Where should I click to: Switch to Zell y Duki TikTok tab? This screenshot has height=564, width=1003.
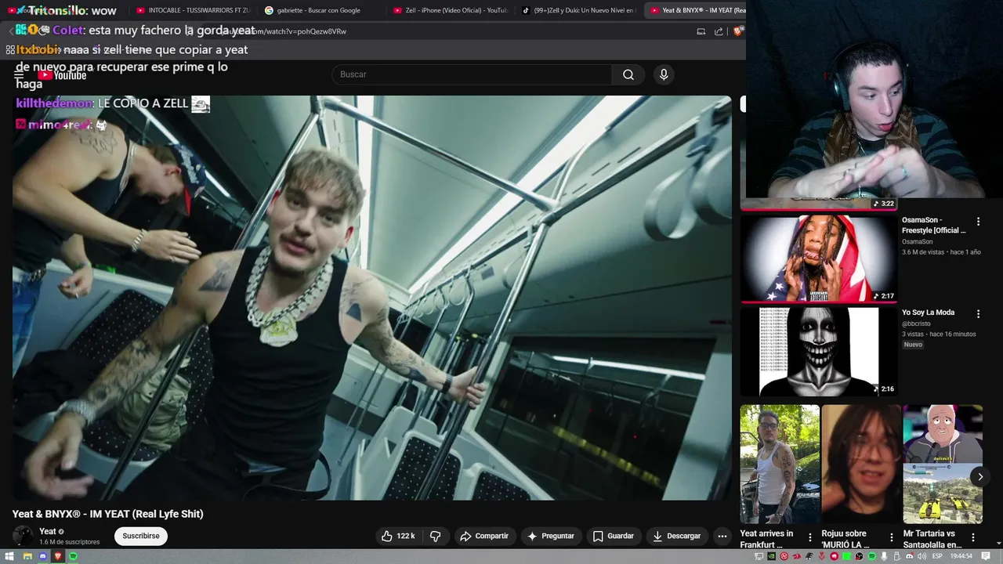pyautogui.click(x=578, y=10)
